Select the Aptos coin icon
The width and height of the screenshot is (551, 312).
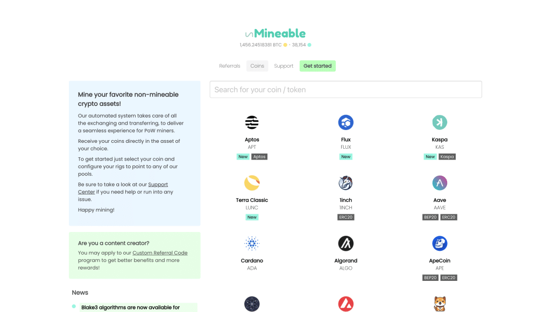(252, 122)
